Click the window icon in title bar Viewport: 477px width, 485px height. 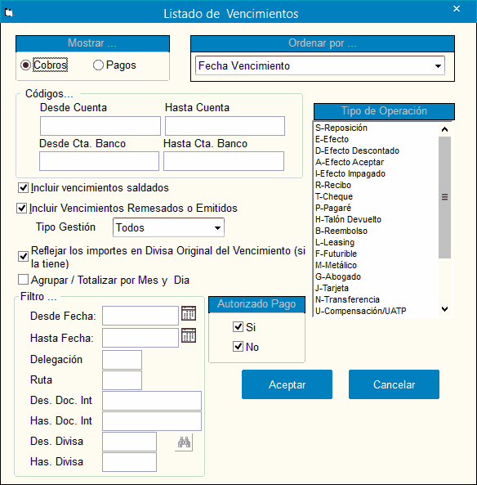coord(9,13)
